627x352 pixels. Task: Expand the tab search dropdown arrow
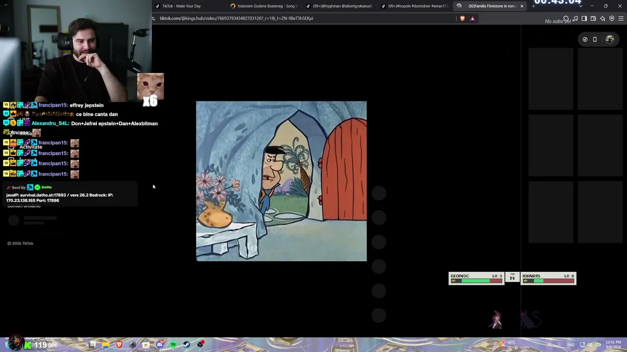(x=580, y=6)
